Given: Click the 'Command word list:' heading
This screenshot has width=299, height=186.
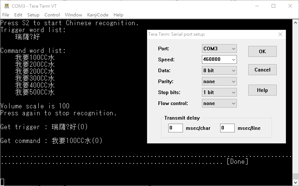Looking at the screenshot, I should pyautogui.click(x=33, y=51).
